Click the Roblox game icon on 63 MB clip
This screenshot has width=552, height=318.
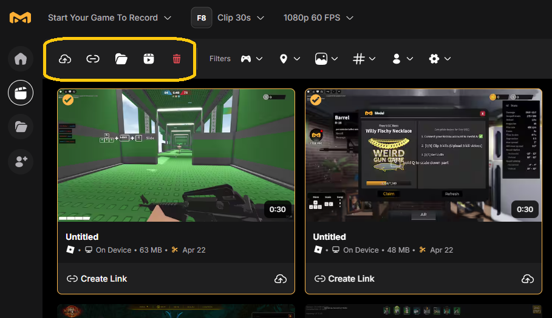point(70,250)
